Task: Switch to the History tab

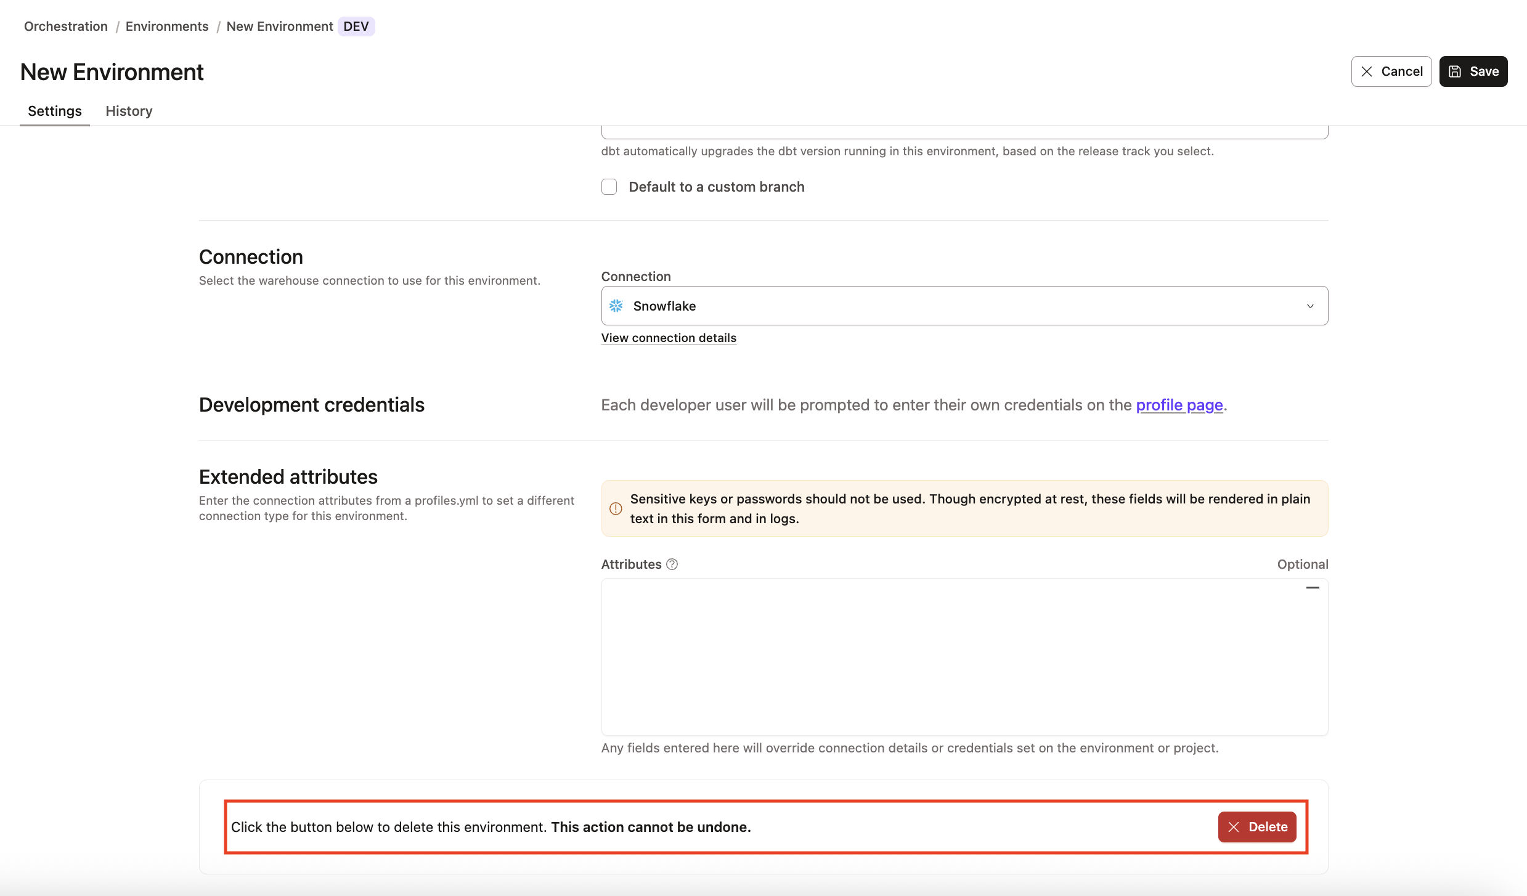Action: click(x=129, y=111)
